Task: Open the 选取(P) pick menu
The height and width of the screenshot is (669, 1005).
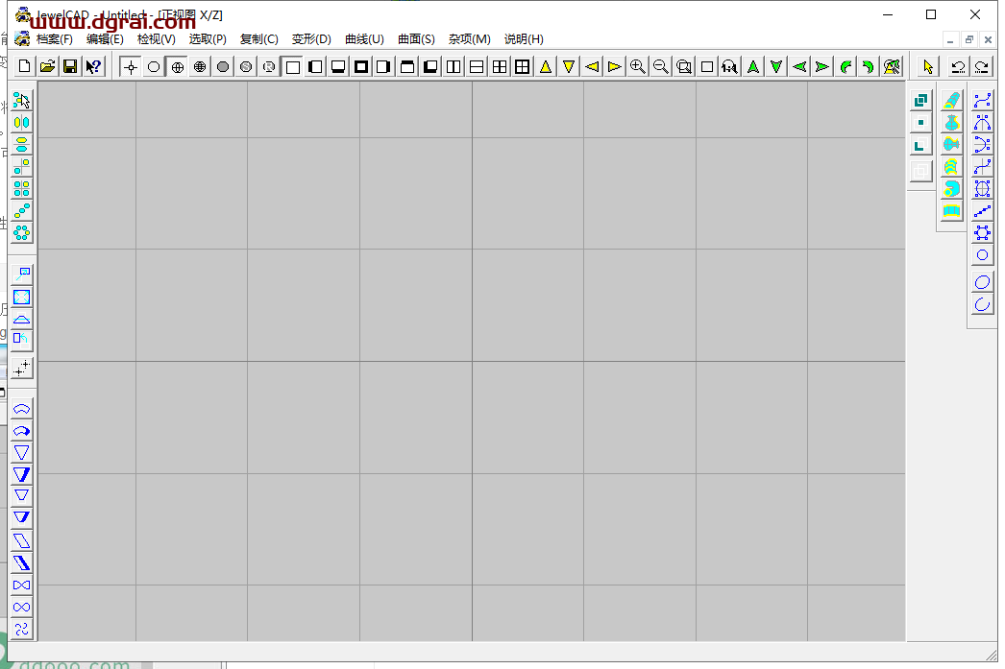Action: pos(208,39)
